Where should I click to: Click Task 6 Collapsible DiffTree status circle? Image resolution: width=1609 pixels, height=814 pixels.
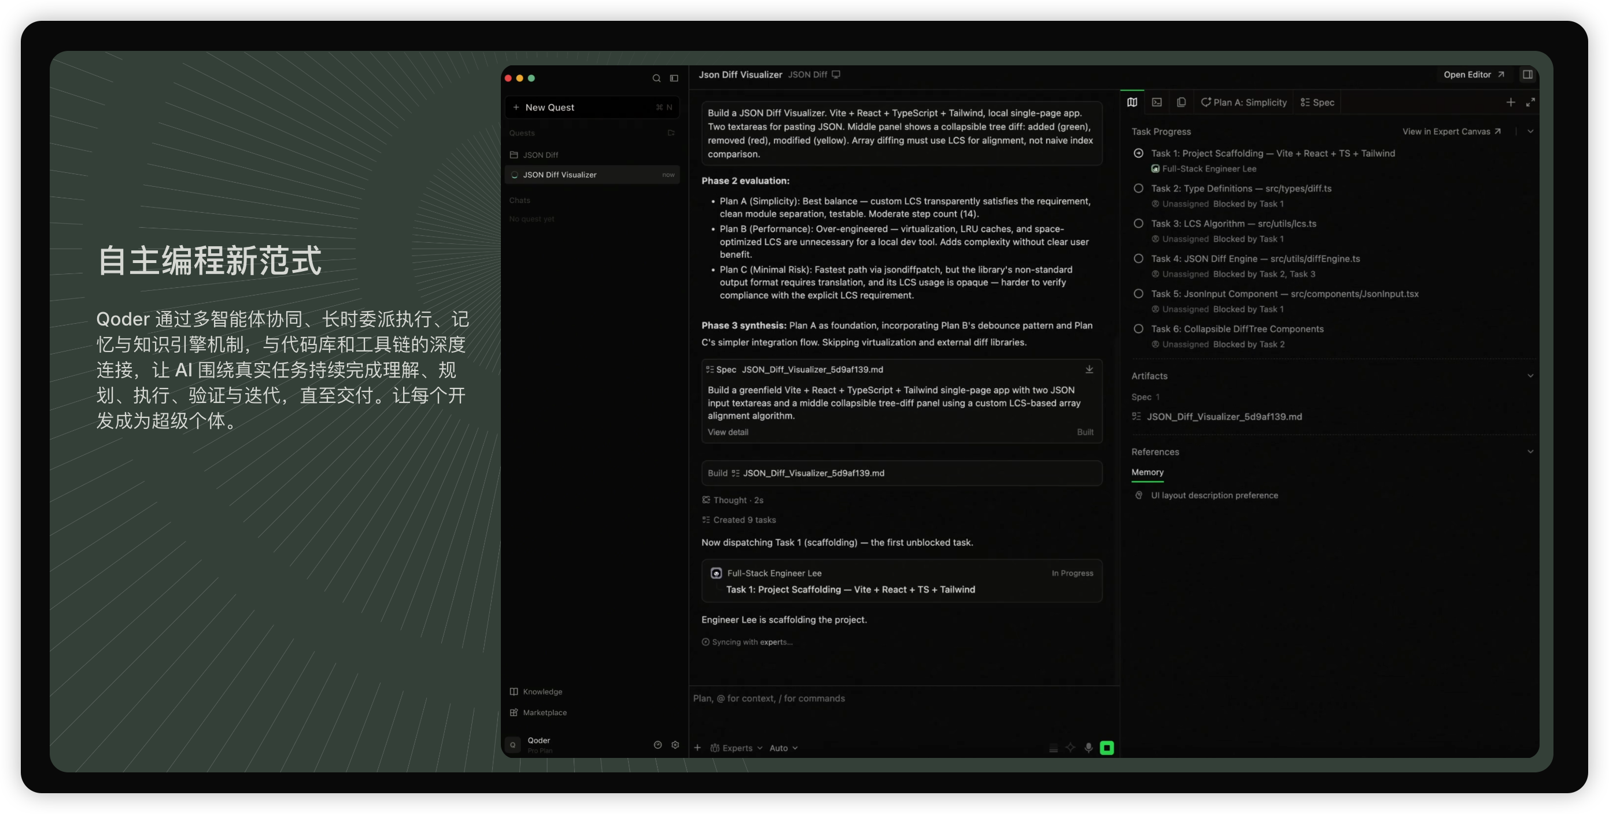point(1138,329)
